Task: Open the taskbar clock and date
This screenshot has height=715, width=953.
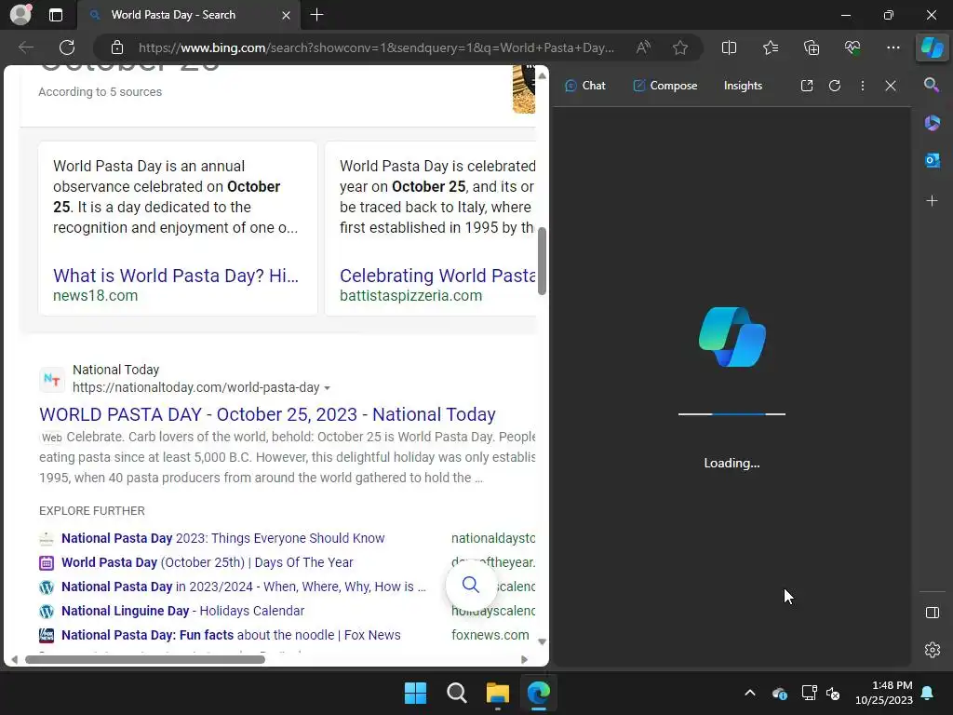Action: tap(884, 693)
